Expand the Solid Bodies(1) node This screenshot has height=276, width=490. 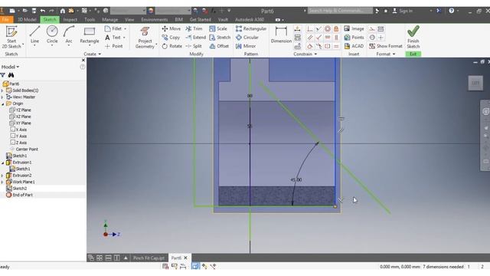(x=2, y=90)
